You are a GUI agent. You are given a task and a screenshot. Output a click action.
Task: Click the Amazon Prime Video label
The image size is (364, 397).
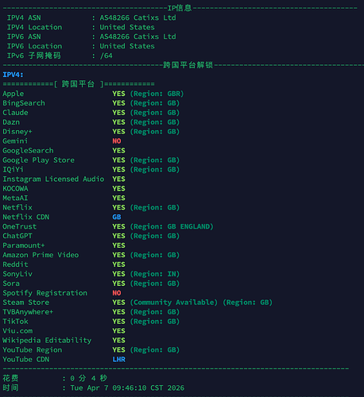[41, 255]
